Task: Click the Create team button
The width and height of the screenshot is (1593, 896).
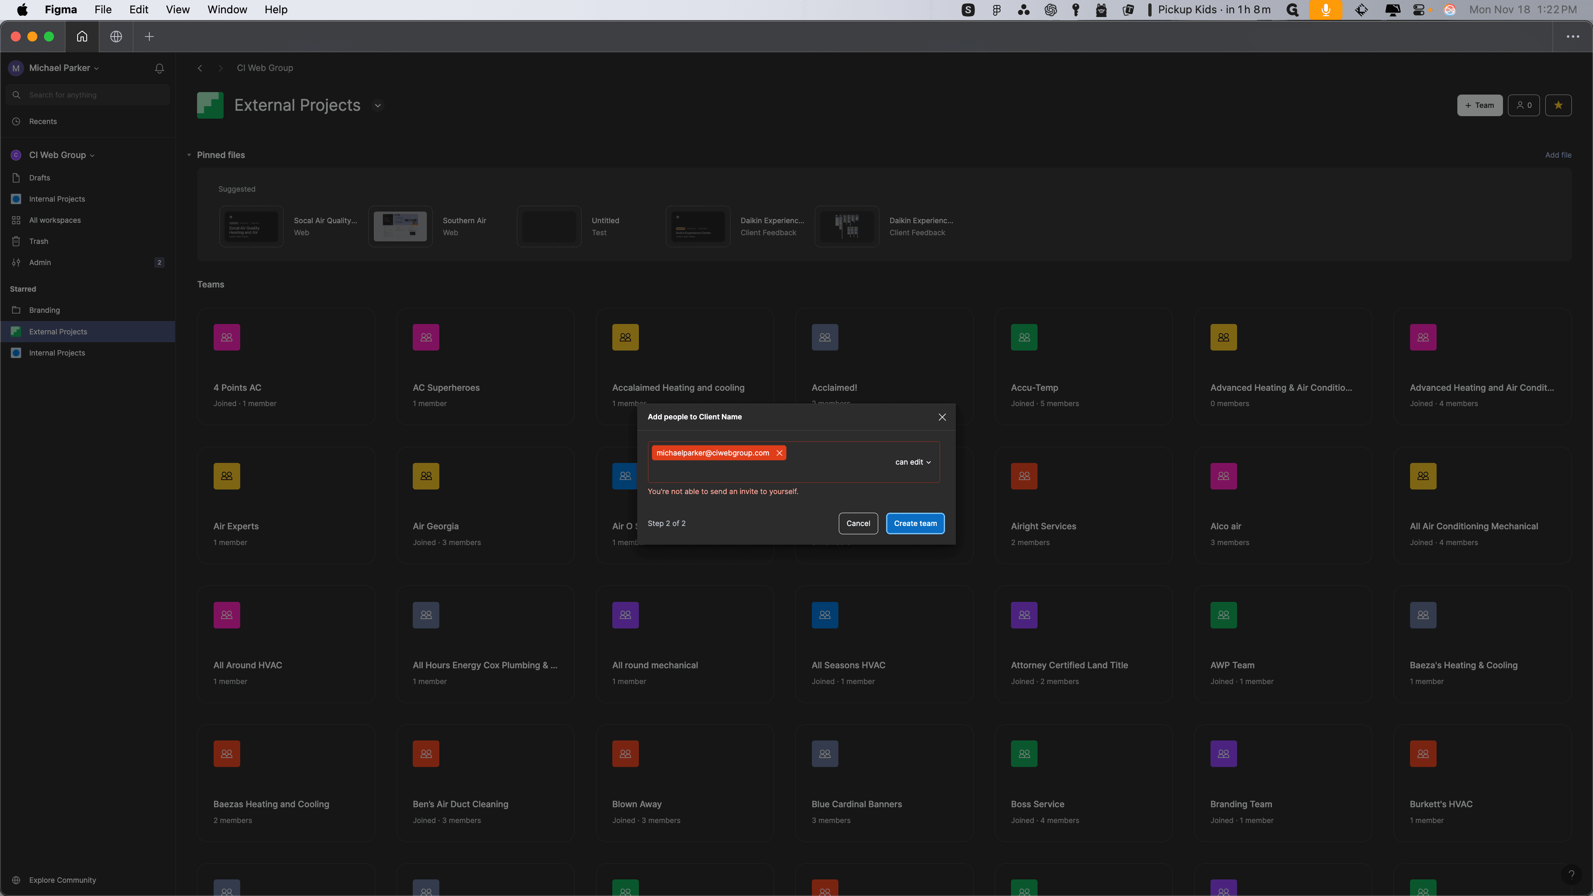Action: (x=915, y=523)
